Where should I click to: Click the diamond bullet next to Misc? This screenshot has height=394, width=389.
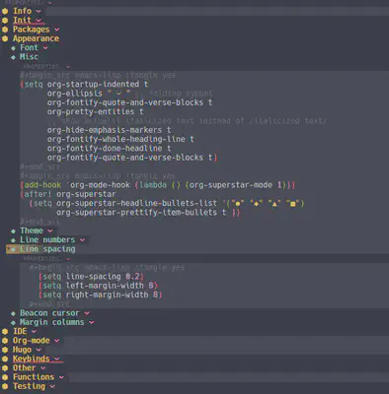pyautogui.click(x=13, y=57)
